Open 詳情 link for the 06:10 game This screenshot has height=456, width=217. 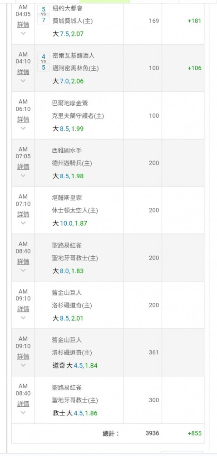coord(23,119)
